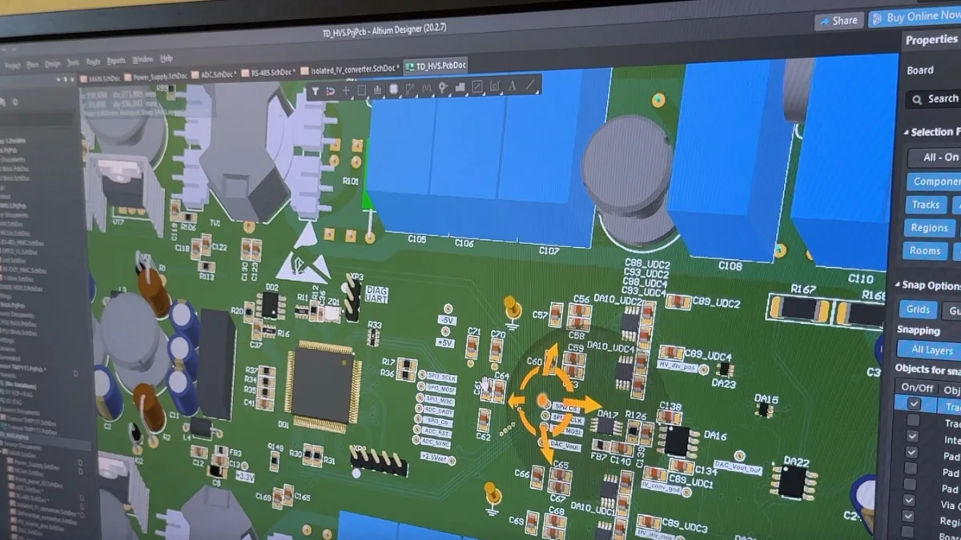
Task: Toggle the Regions selection filter button
Action: coord(929,227)
